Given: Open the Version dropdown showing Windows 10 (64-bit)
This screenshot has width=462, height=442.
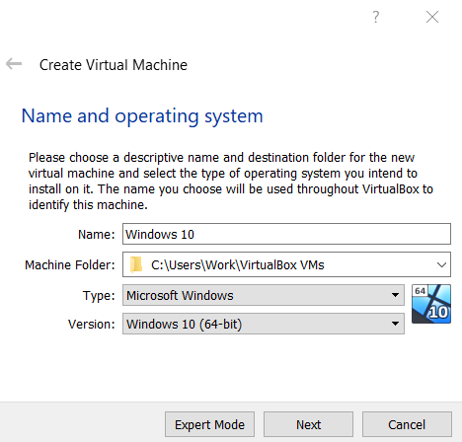Looking at the screenshot, I should click(264, 324).
